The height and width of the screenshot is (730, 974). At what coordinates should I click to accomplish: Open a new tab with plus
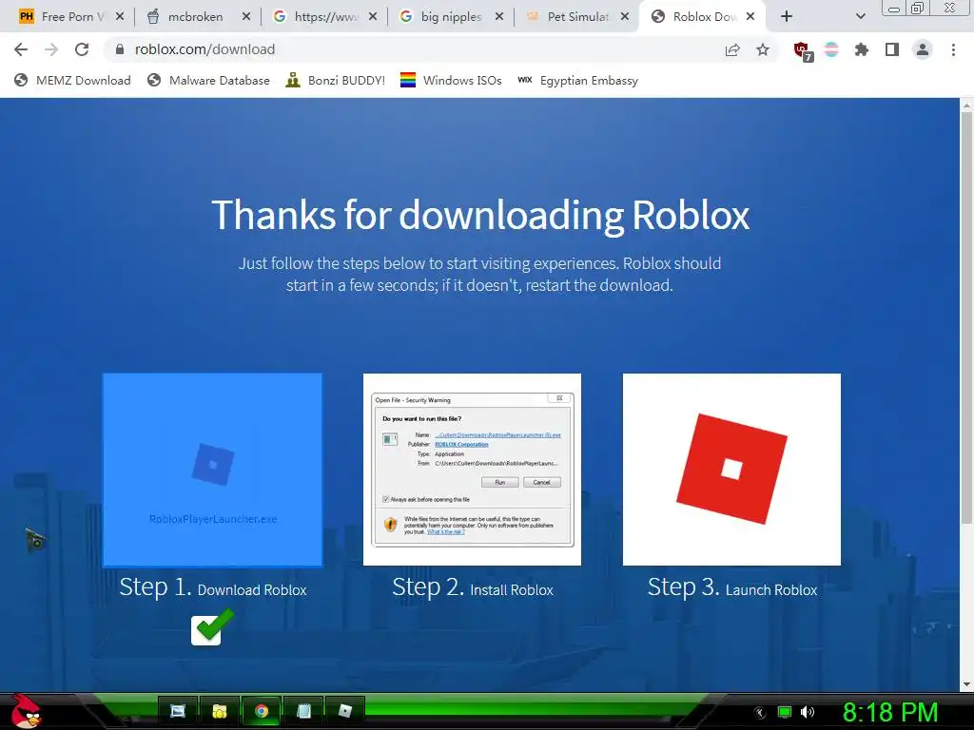[x=787, y=17]
